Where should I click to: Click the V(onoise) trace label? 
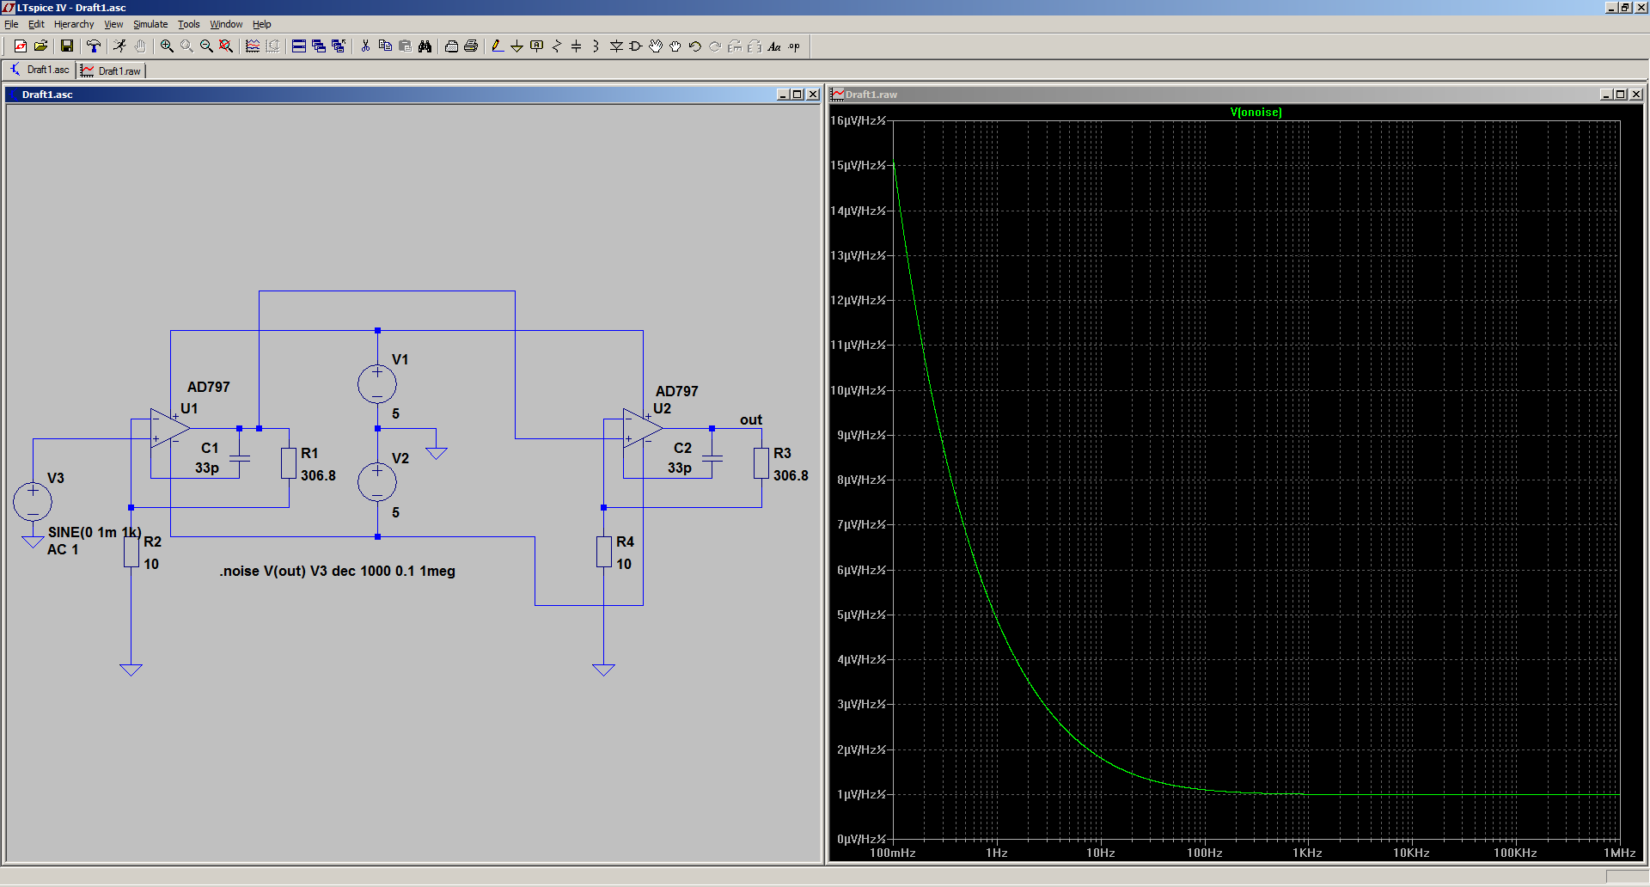click(x=1256, y=112)
